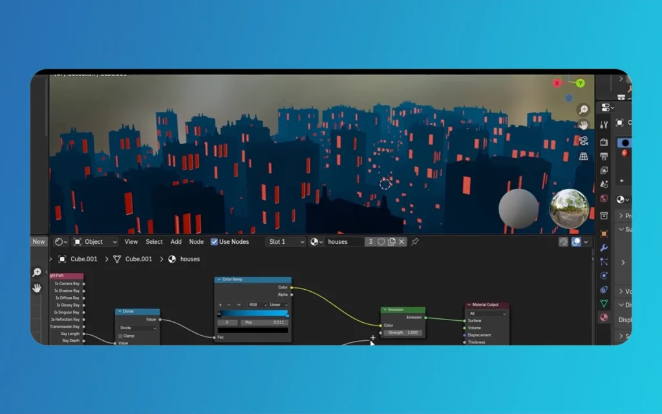Collapse the Material Output node
Viewport: 662px width, 414px height.
469,305
